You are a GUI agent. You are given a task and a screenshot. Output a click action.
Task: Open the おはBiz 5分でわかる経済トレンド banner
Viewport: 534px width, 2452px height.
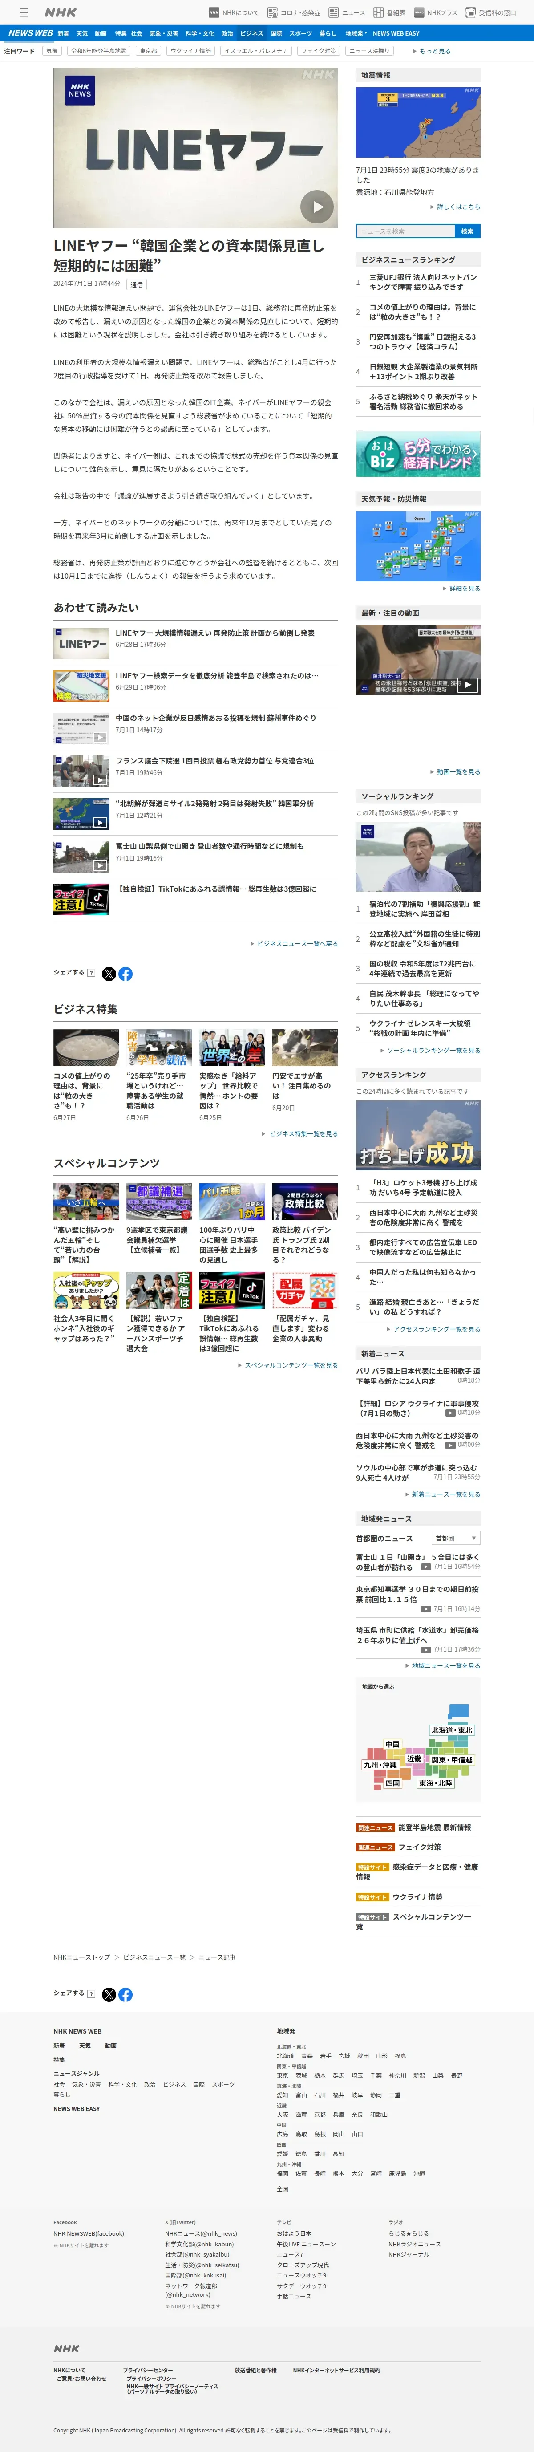(418, 454)
